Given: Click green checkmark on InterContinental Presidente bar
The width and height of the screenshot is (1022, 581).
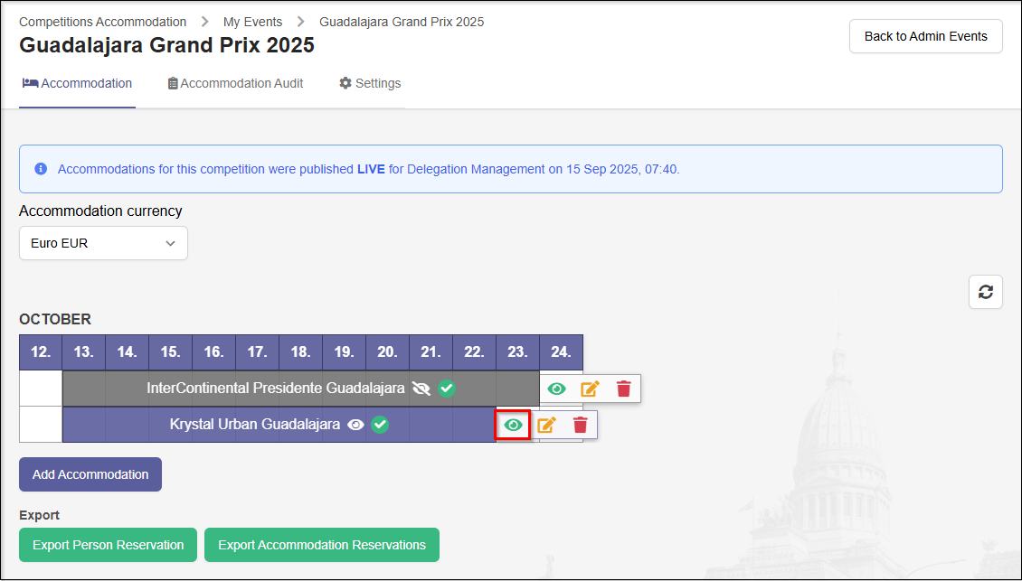Looking at the screenshot, I should (446, 389).
